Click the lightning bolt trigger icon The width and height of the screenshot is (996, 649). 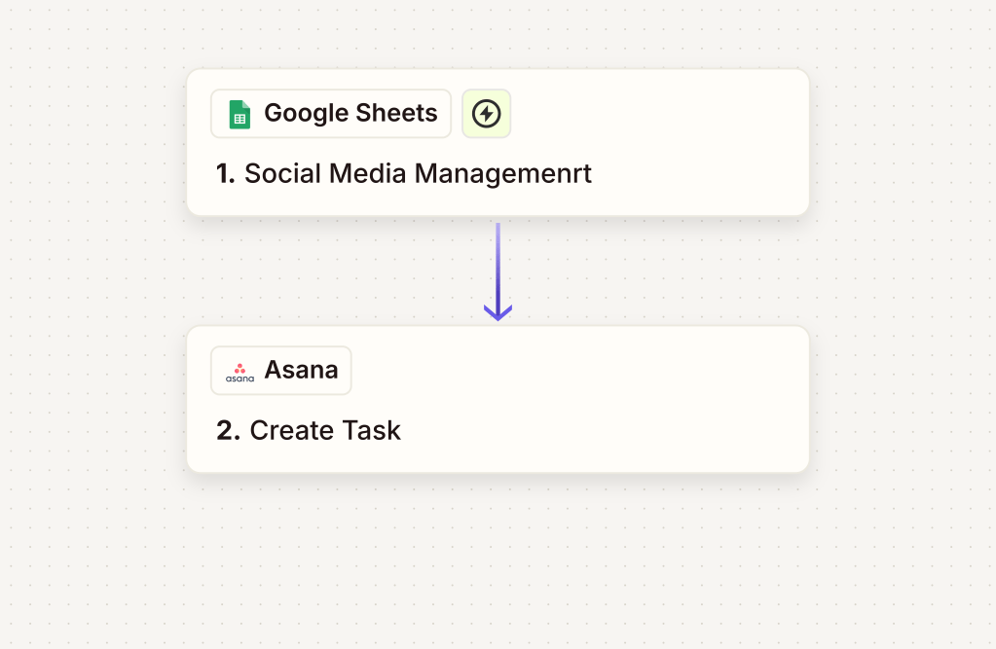pyautogui.click(x=486, y=114)
